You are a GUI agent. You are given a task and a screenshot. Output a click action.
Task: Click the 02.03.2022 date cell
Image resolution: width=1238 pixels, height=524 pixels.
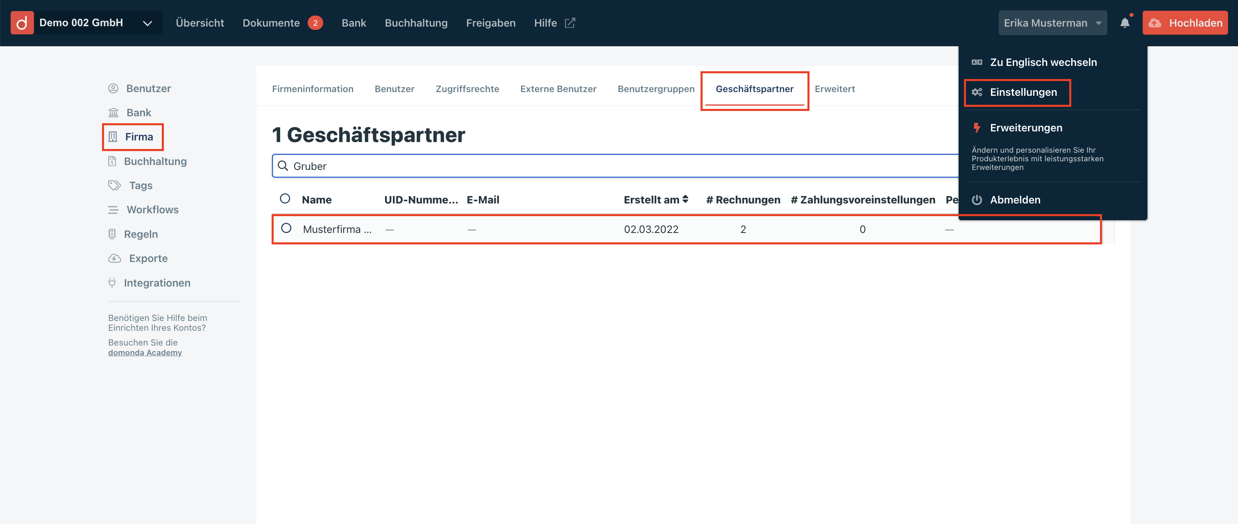(651, 229)
